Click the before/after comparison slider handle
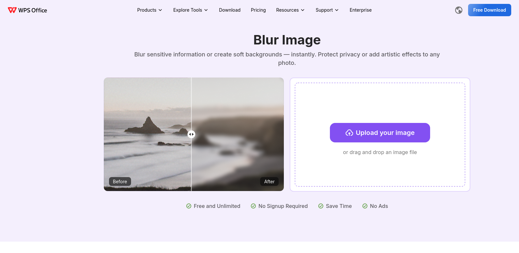The image size is (519, 253). point(191,134)
